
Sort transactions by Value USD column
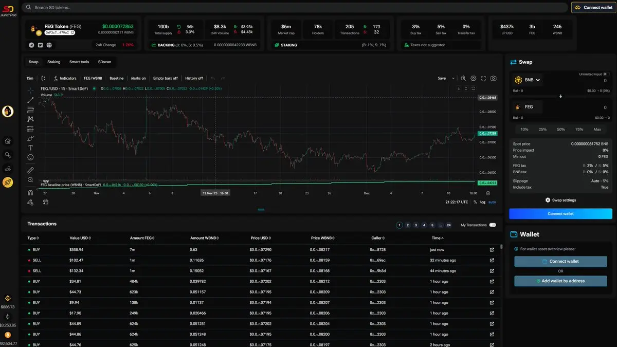[x=80, y=238]
